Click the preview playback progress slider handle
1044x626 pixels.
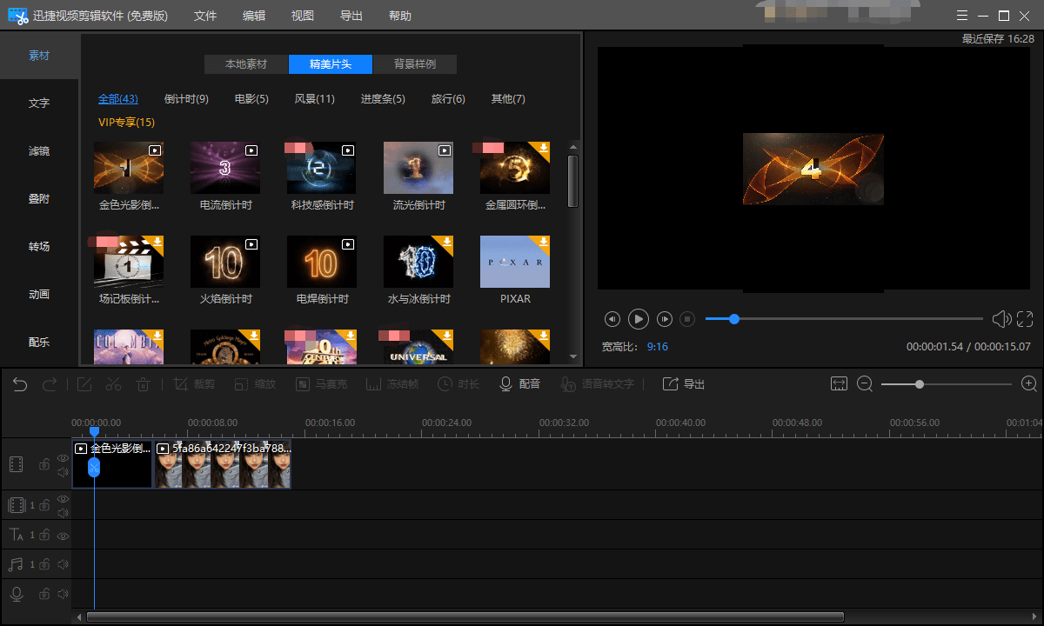tap(734, 319)
